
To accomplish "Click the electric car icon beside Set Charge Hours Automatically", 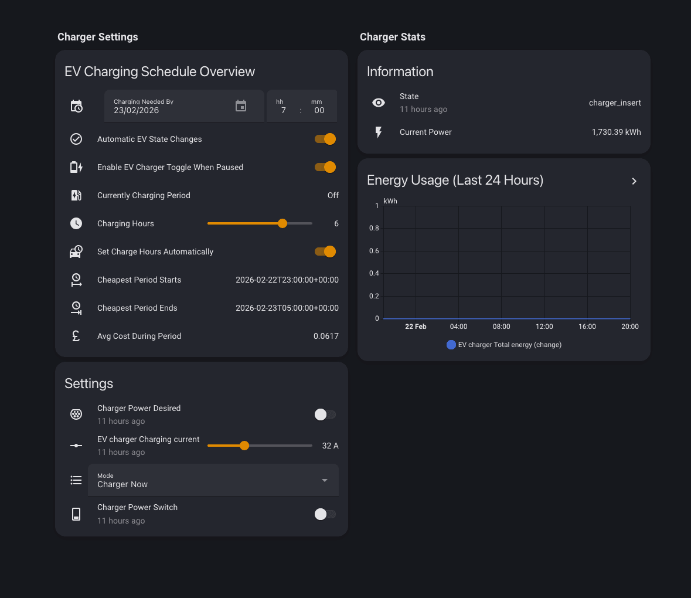I will pyautogui.click(x=76, y=252).
